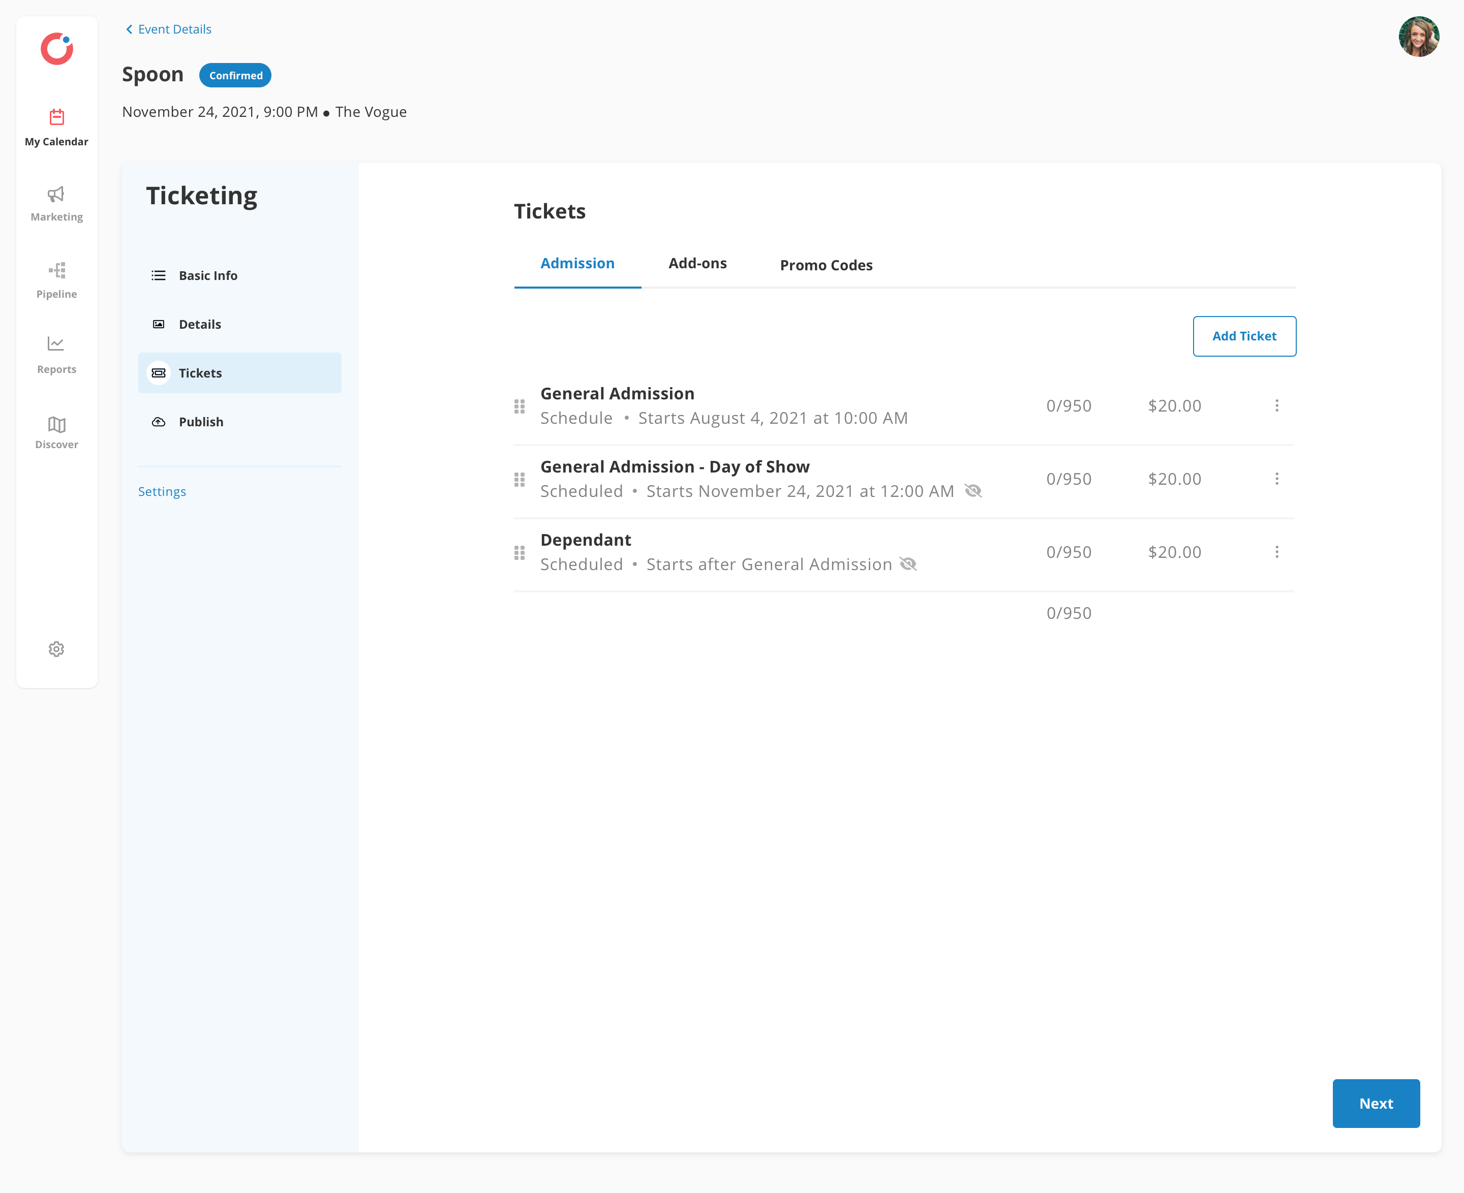This screenshot has width=1464, height=1193.
Task: Show the hidden Dependant ticket
Action: pos(909,563)
